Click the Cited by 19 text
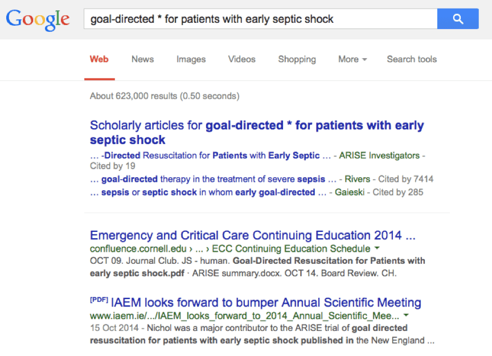 (x=112, y=166)
